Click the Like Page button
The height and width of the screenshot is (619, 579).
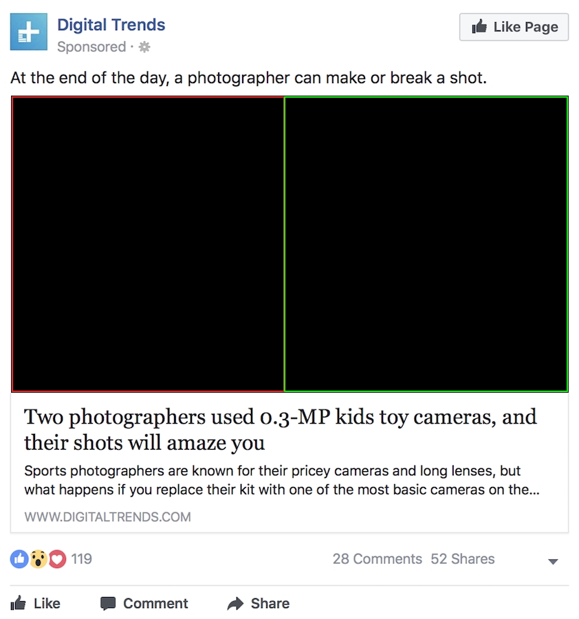(514, 27)
